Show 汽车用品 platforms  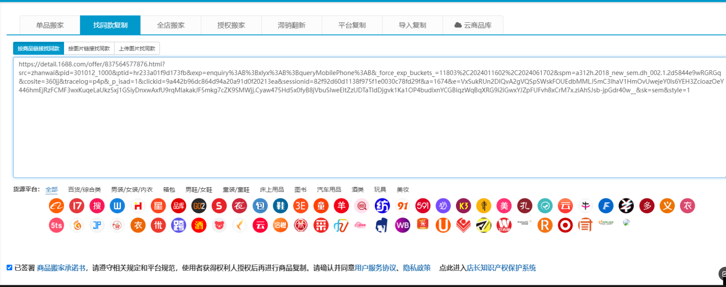click(x=329, y=190)
